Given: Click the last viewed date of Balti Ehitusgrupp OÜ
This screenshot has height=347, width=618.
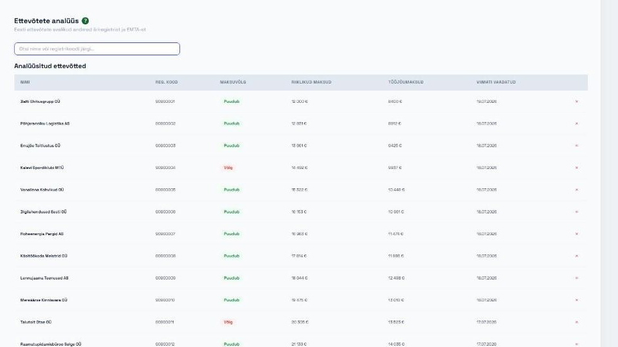Looking at the screenshot, I should click(x=486, y=102).
